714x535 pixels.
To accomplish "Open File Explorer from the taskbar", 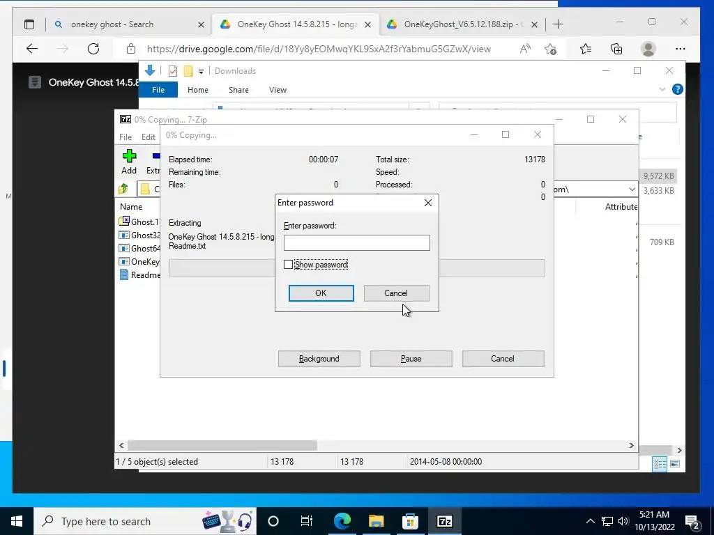I will click(376, 521).
